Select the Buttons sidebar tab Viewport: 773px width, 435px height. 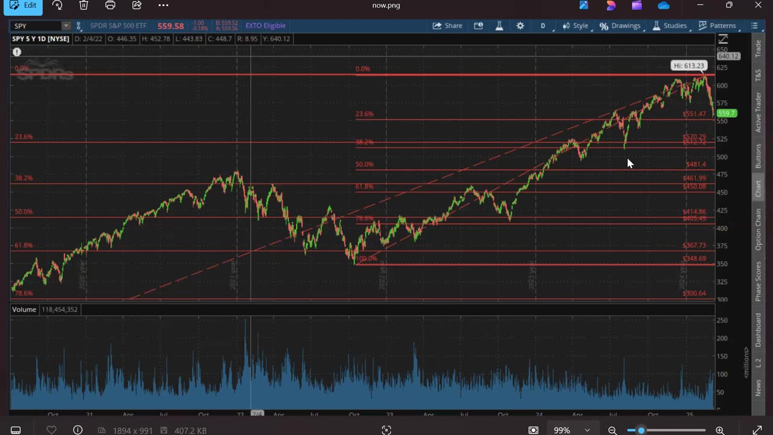click(x=759, y=156)
